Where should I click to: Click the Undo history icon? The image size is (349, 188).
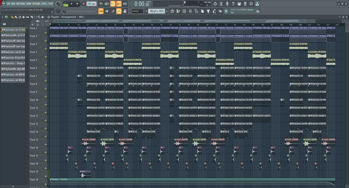point(215,4)
